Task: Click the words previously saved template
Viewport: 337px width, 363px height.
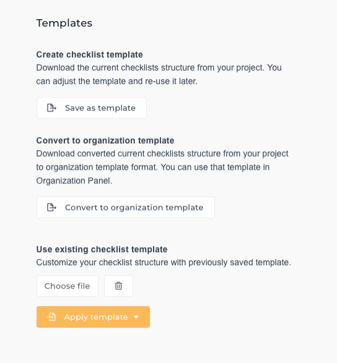Action: [240, 263]
